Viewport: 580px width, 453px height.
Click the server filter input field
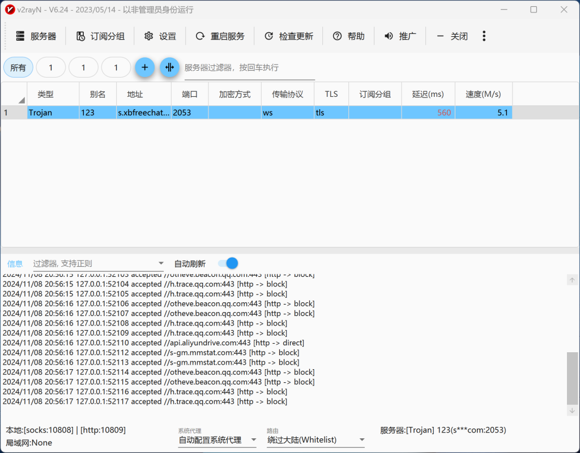pos(249,67)
